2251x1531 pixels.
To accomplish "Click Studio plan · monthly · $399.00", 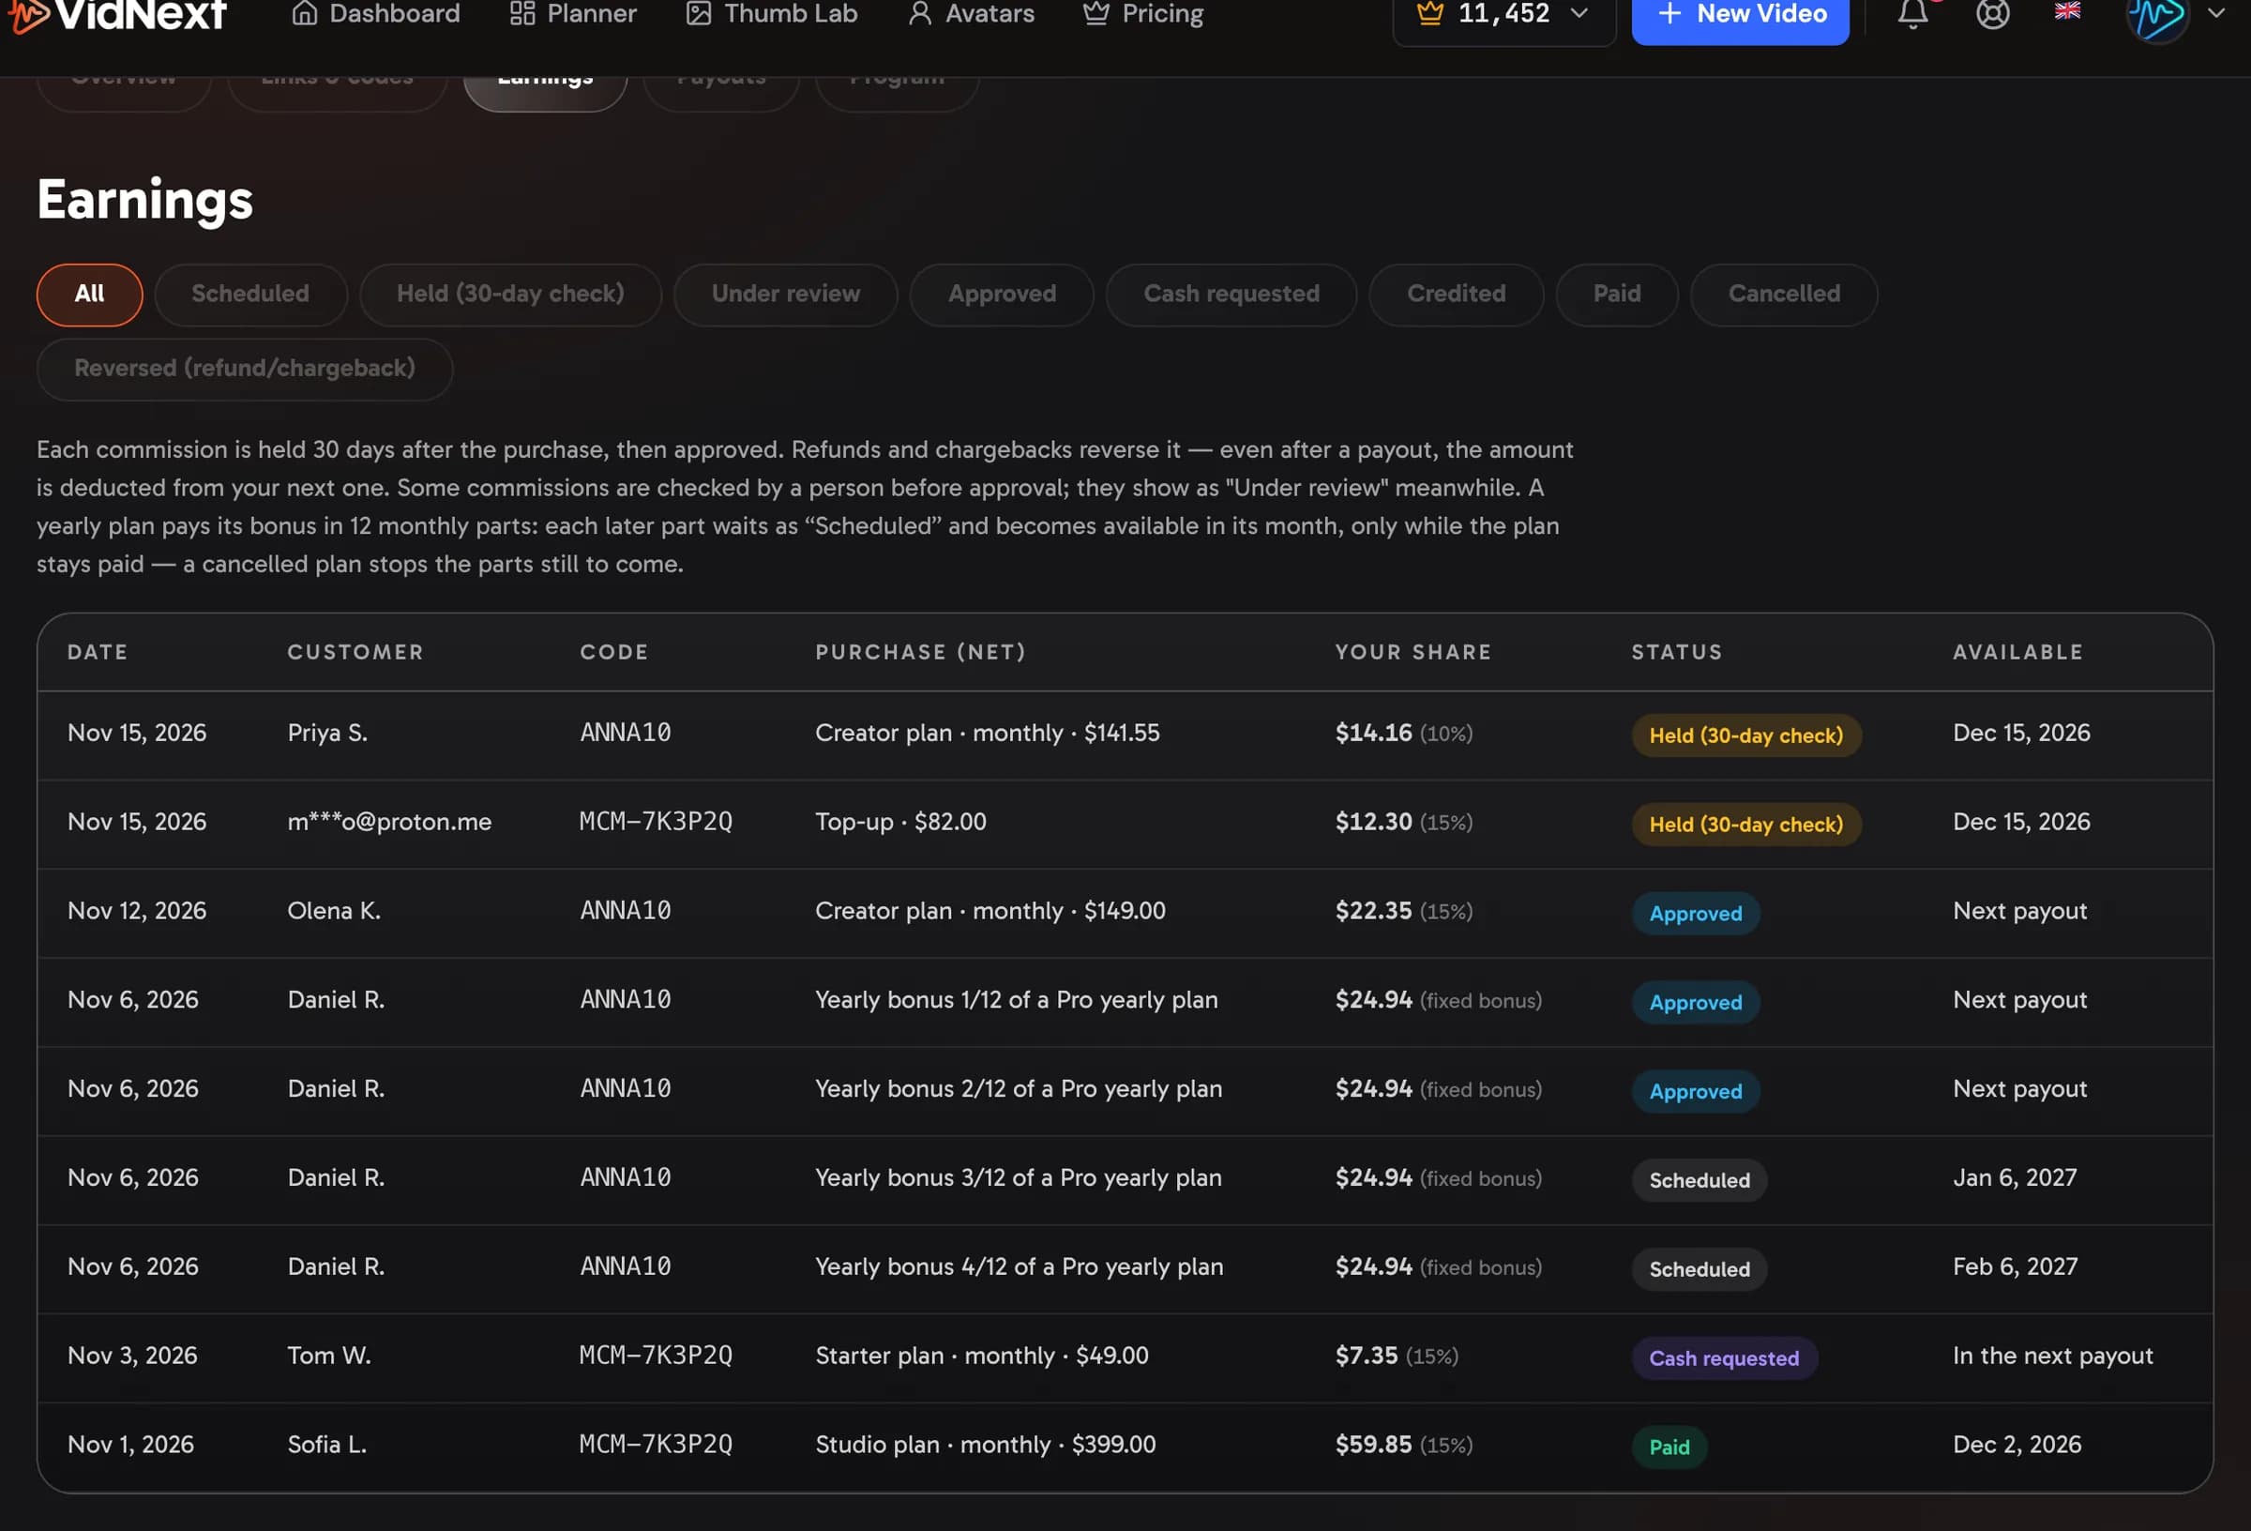I will pyautogui.click(x=985, y=1445).
